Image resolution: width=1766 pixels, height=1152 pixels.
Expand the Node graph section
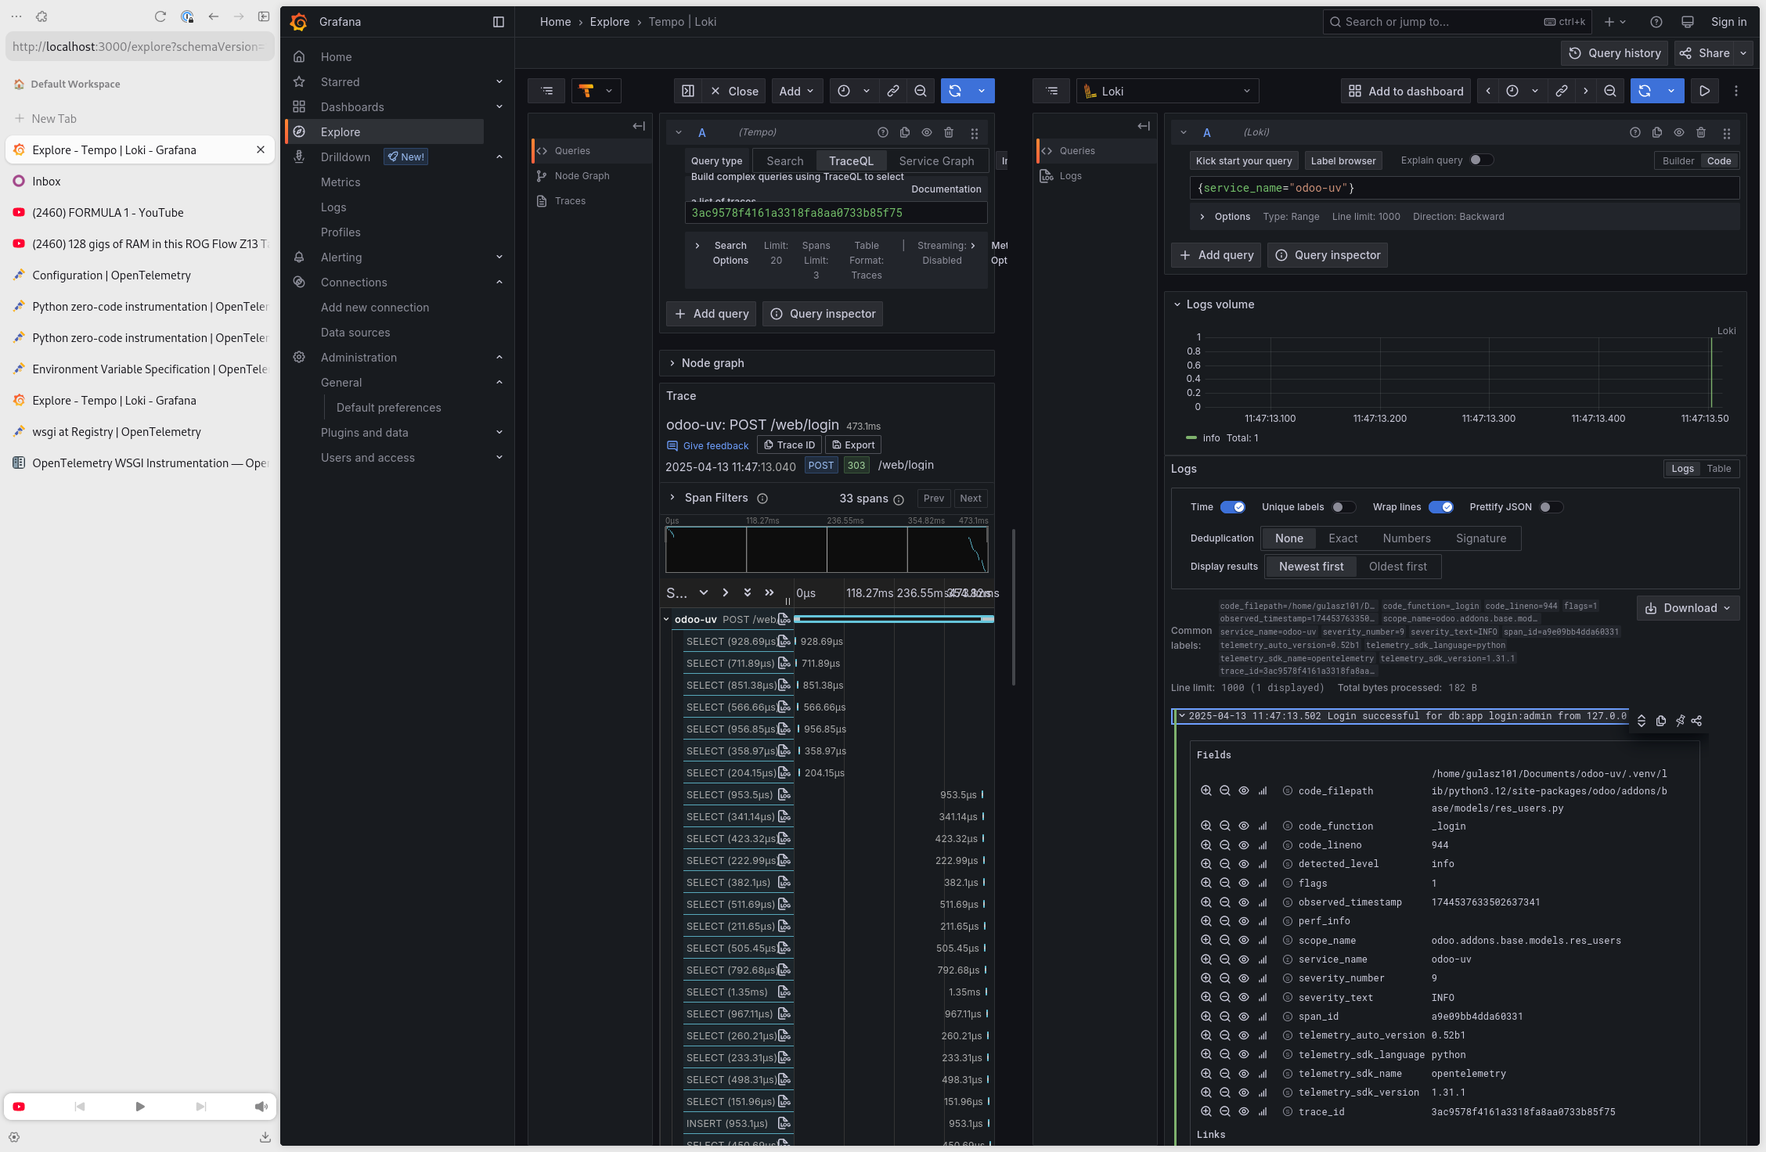coord(712,363)
